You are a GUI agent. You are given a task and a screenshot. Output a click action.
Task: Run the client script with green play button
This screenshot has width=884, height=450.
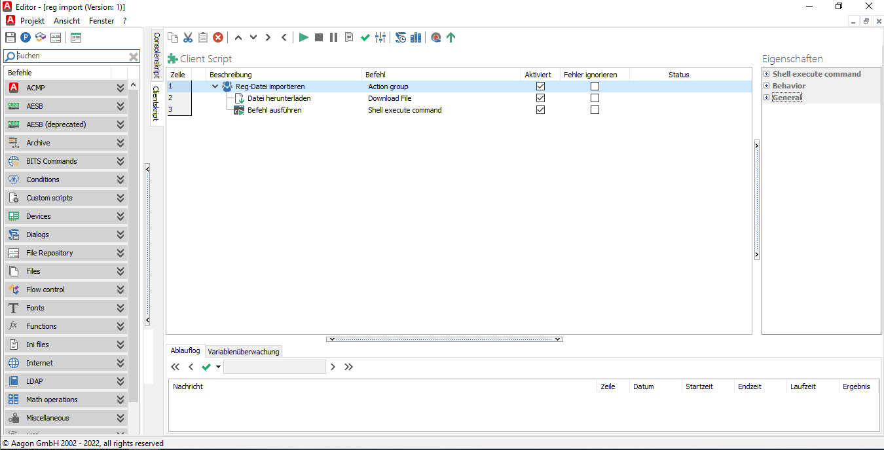click(304, 37)
